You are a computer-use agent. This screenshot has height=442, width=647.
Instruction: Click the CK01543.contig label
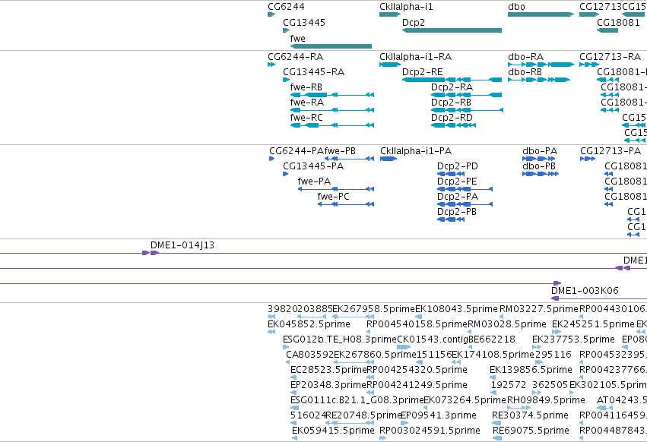pyautogui.click(x=433, y=339)
